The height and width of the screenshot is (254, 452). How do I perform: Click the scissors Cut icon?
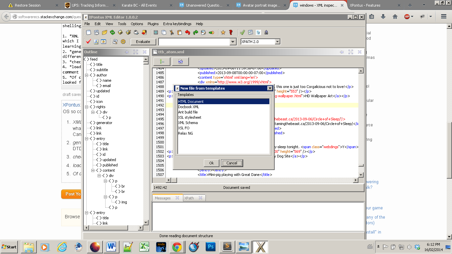point(172,32)
